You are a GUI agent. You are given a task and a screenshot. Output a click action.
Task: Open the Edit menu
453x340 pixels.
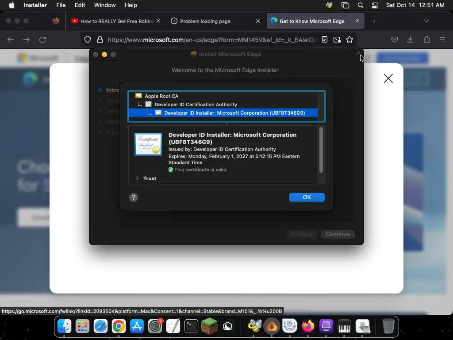coord(80,5)
